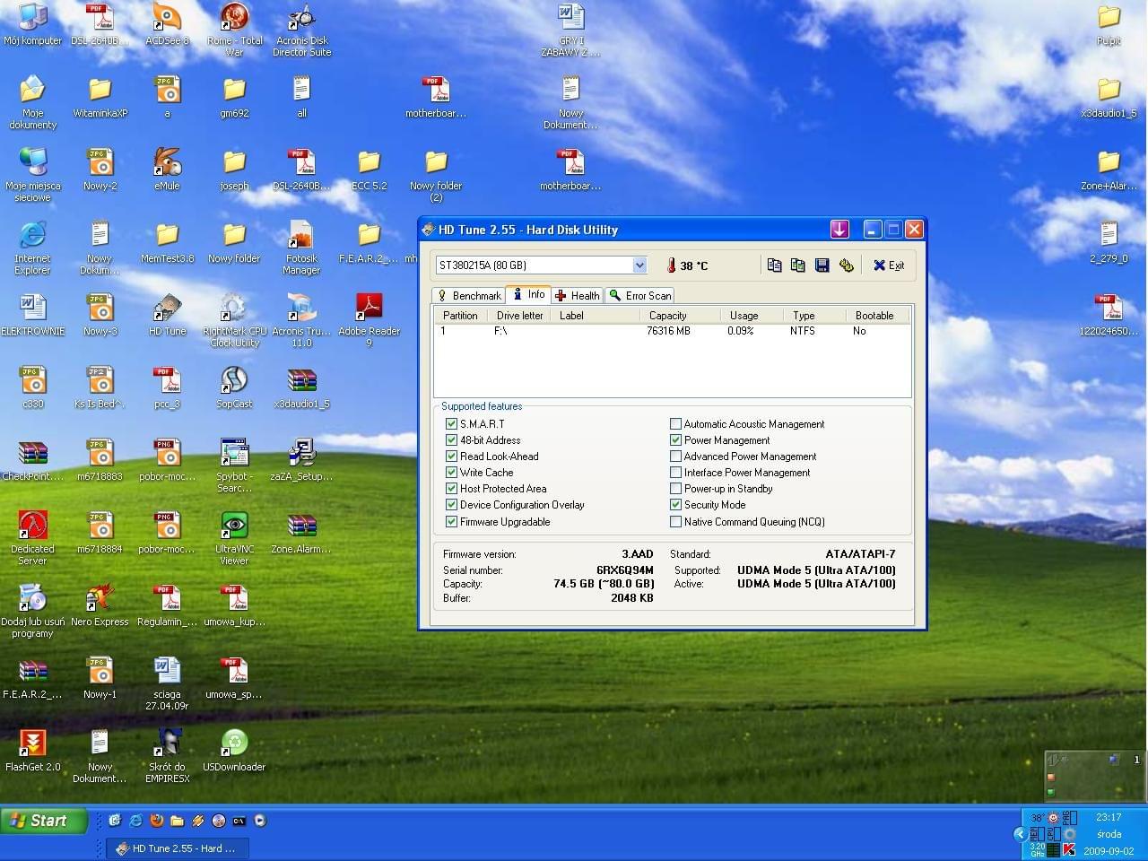
Task: Toggle Security Mode checkbox
Action: click(675, 505)
